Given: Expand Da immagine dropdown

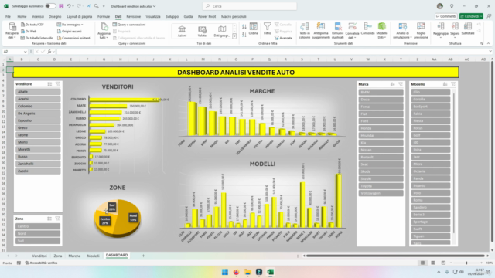Looking at the screenshot, I should 82,25.
